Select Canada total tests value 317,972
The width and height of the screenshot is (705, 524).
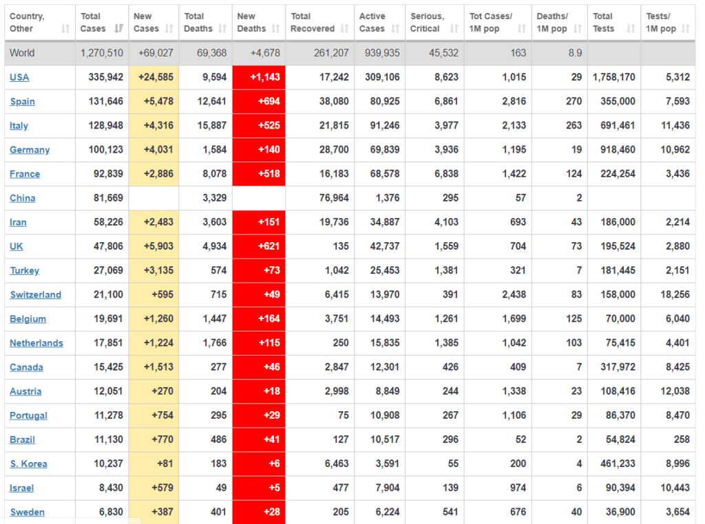click(x=618, y=367)
